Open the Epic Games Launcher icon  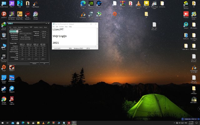coord(4,56)
